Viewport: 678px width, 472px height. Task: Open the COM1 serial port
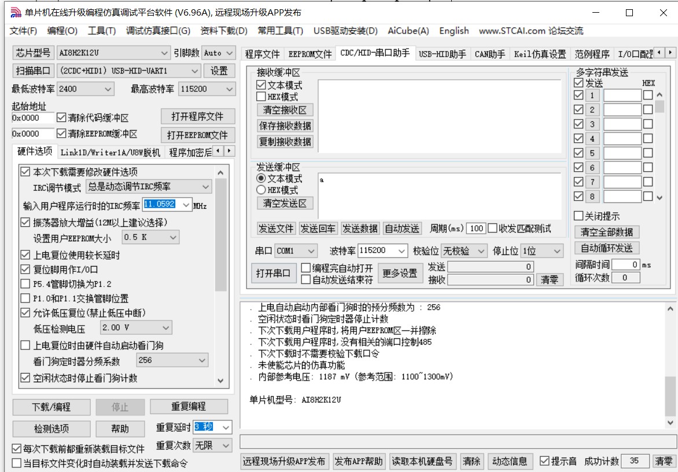click(273, 272)
